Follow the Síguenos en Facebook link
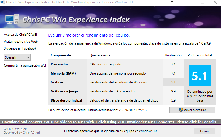 coord(20,48)
